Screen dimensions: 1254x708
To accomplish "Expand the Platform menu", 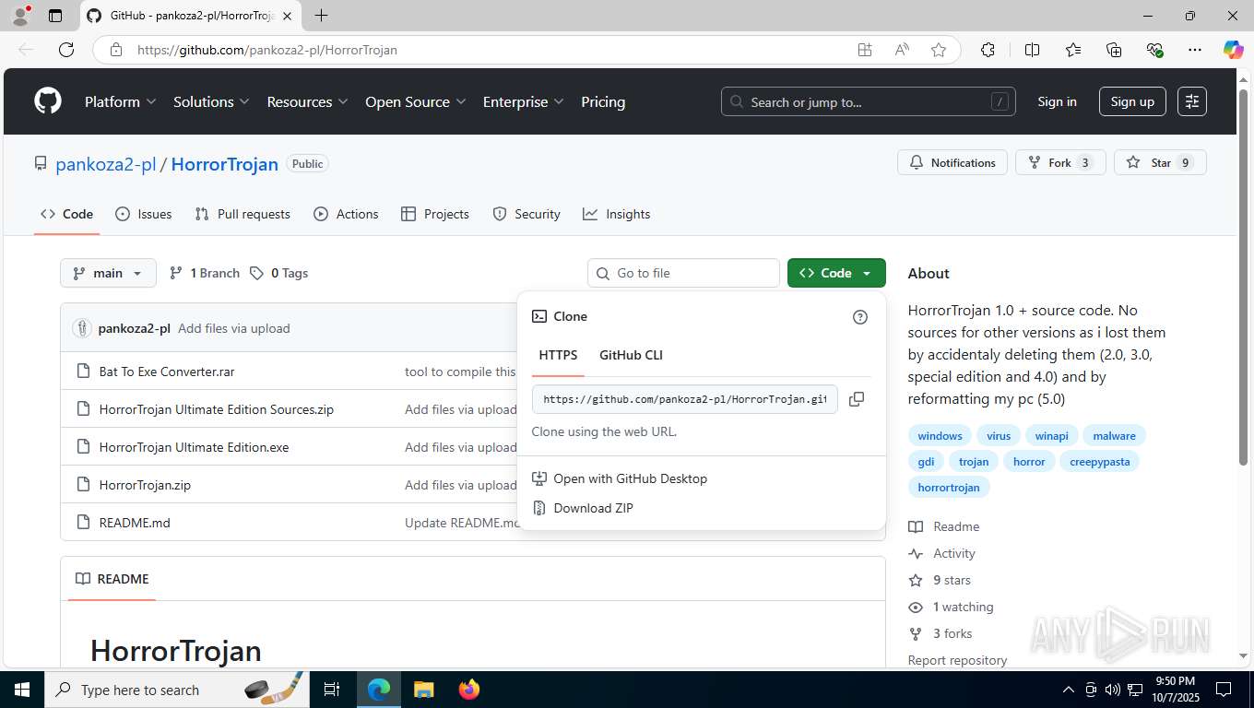I will pos(121,101).
